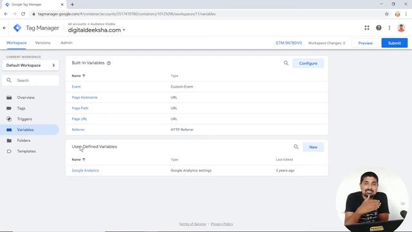The height and width of the screenshot is (232, 412).
Task: Click the browser address bar URL
Action: tap(127, 14)
